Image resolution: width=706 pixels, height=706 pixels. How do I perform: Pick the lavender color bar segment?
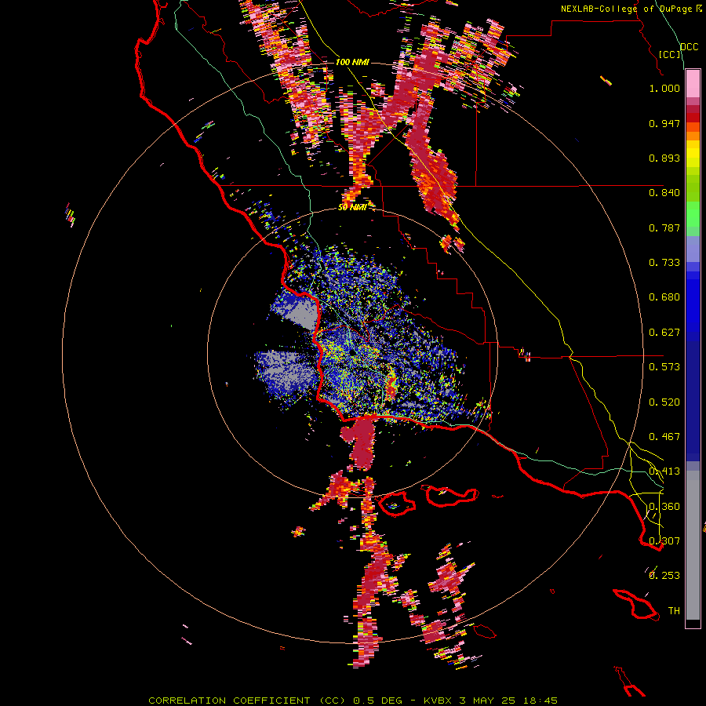pos(693,249)
